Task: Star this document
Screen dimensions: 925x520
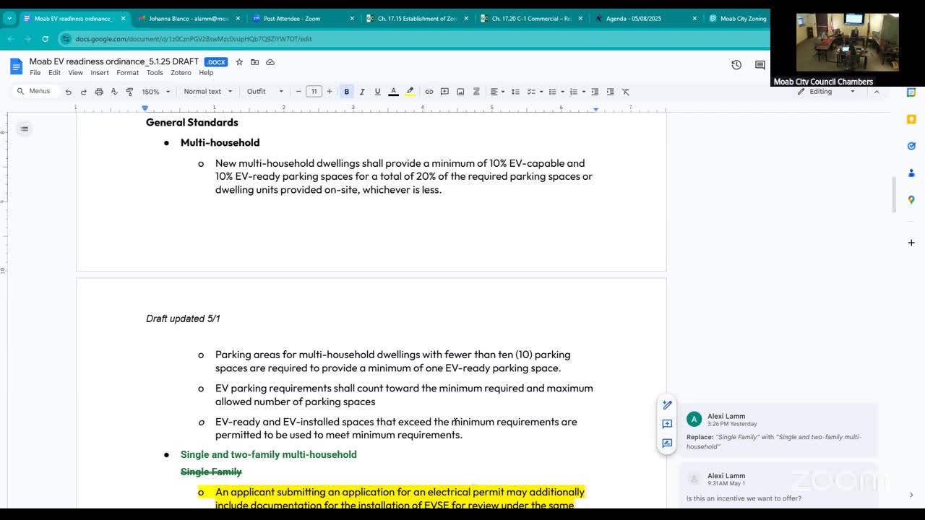Action: pyautogui.click(x=239, y=62)
